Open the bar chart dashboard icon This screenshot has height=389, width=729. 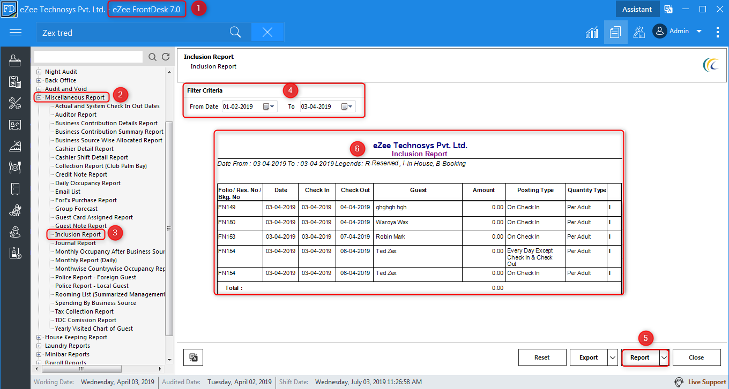click(592, 32)
